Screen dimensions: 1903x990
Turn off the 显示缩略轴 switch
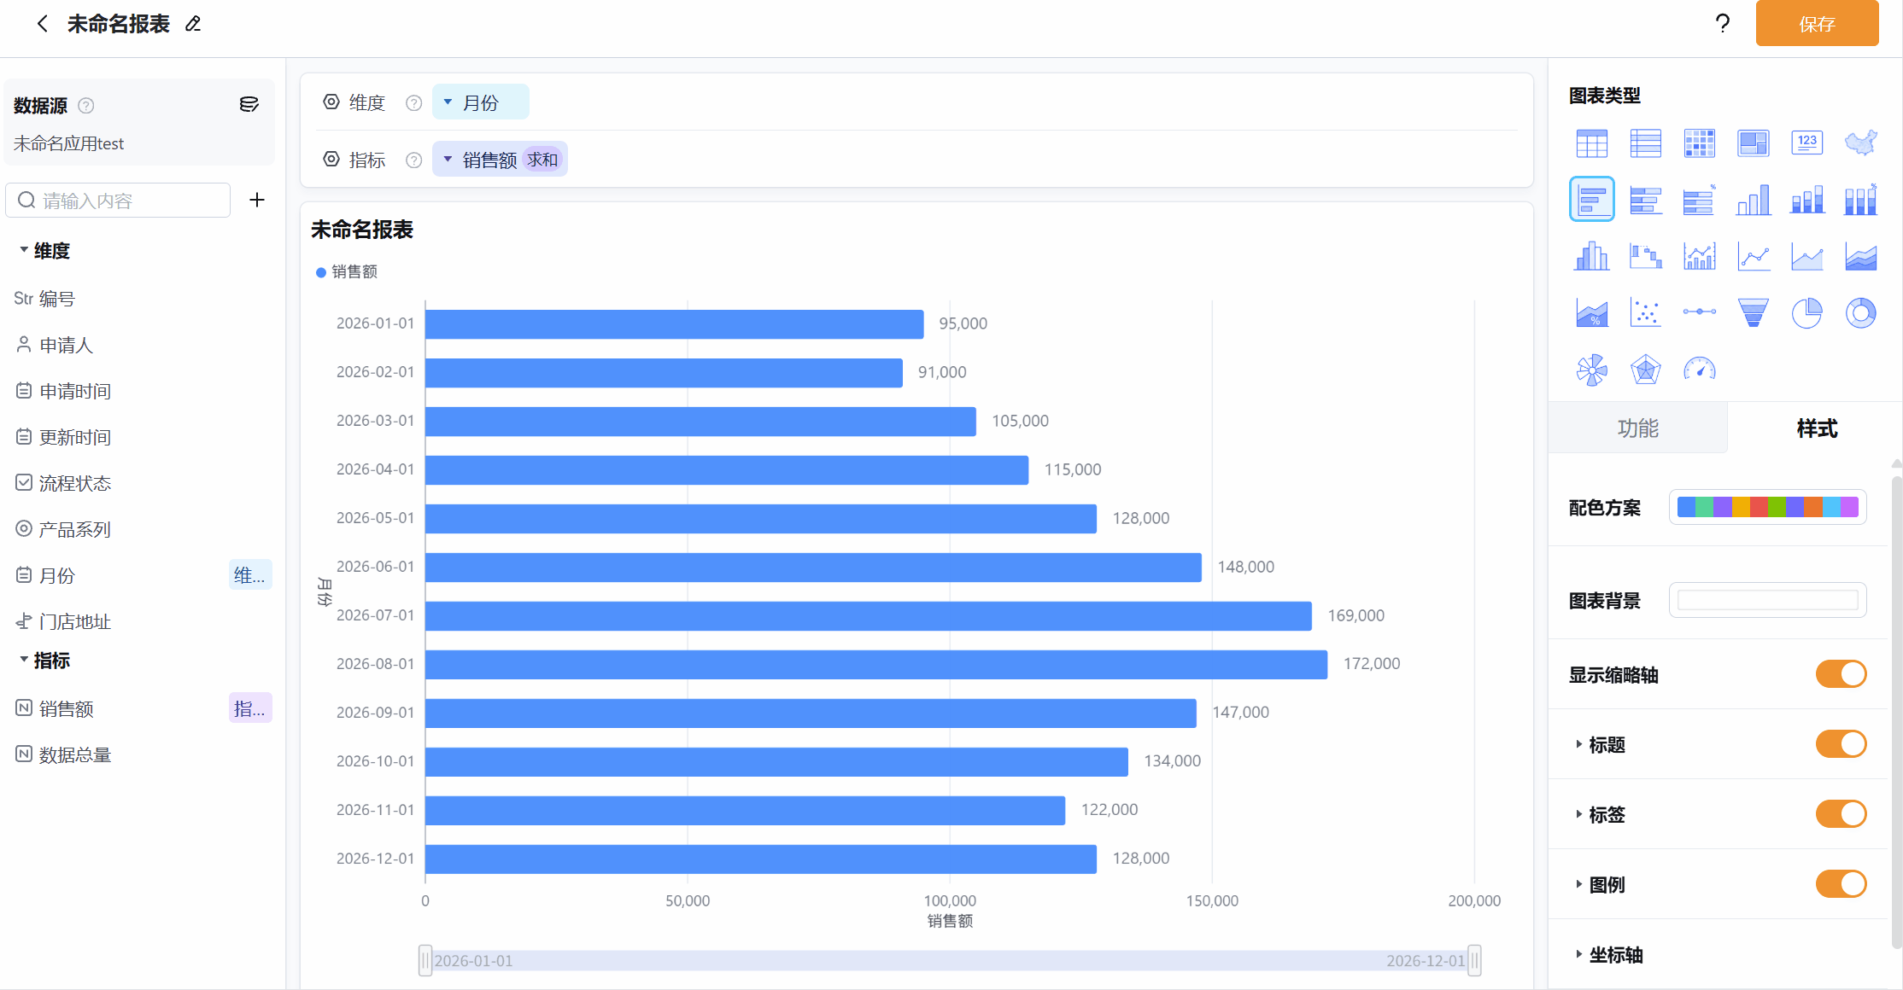coord(1841,674)
